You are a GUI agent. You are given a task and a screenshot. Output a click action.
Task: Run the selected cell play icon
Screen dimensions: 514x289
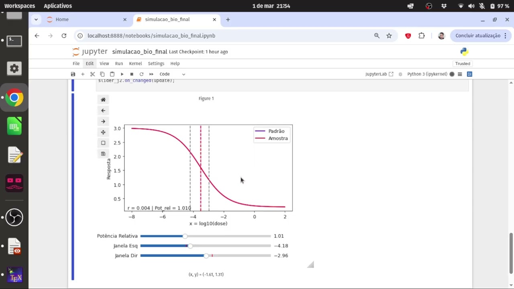pos(122,74)
